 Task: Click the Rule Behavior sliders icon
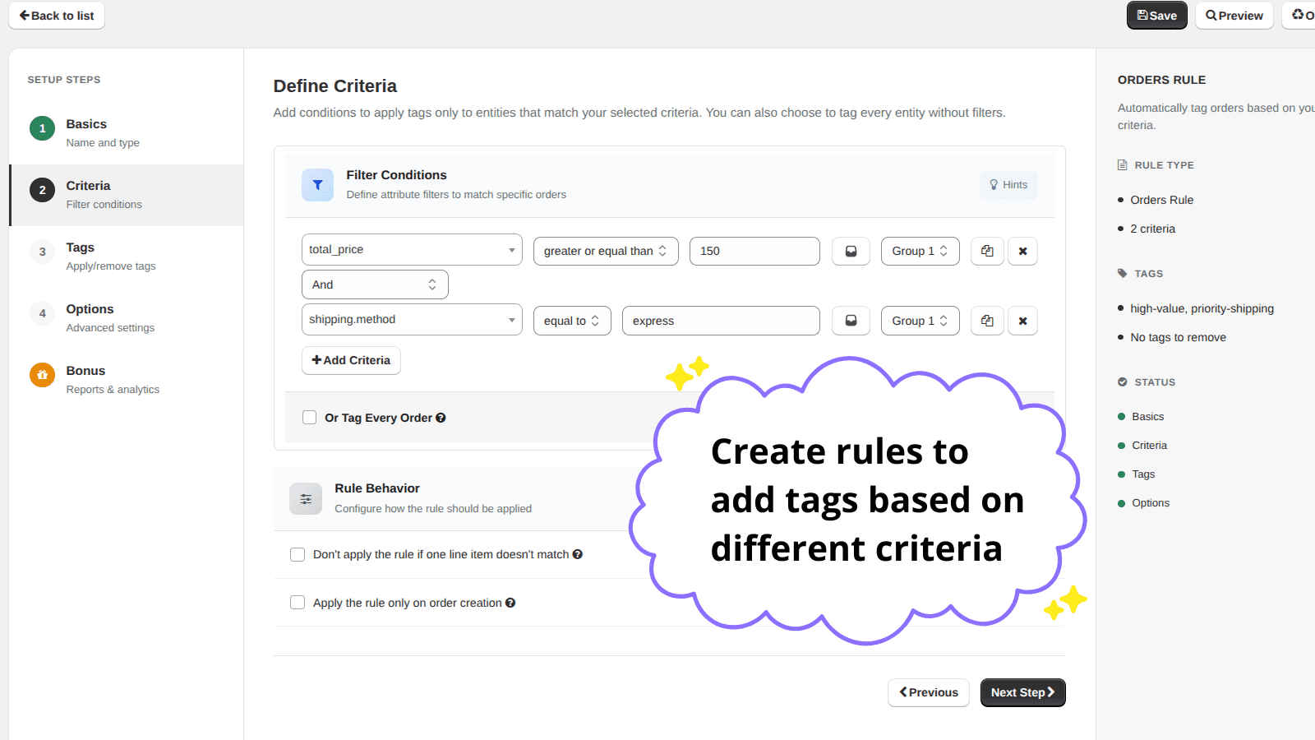click(x=305, y=498)
